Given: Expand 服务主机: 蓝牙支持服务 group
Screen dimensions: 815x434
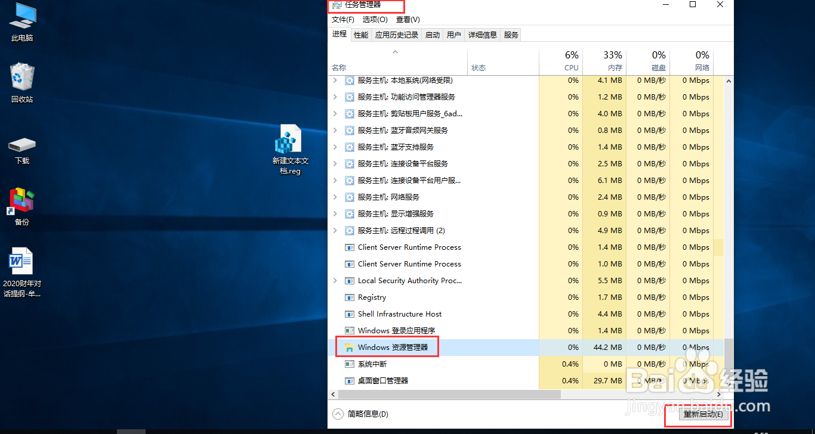Looking at the screenshot, I should [335, 147].
